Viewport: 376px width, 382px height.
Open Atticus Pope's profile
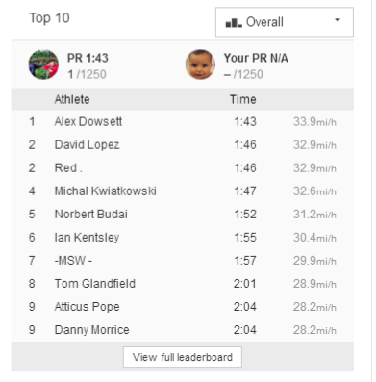click(87, 307)
